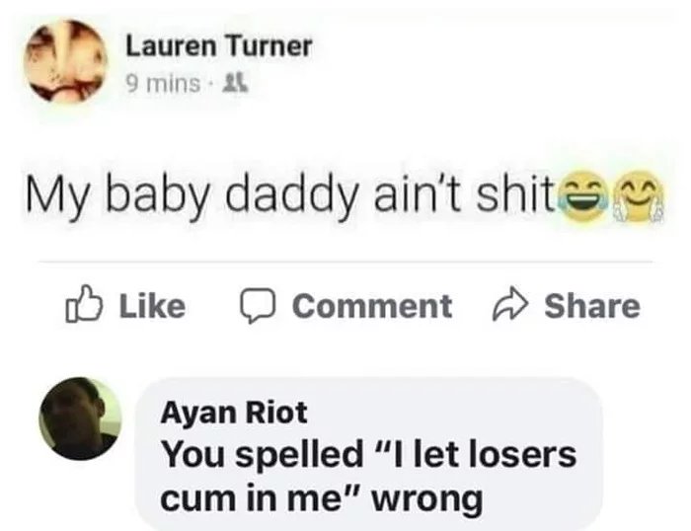Click the 9 mins timestamp
The height and width of the screenshot is (531, 691).
click(163, 84)
